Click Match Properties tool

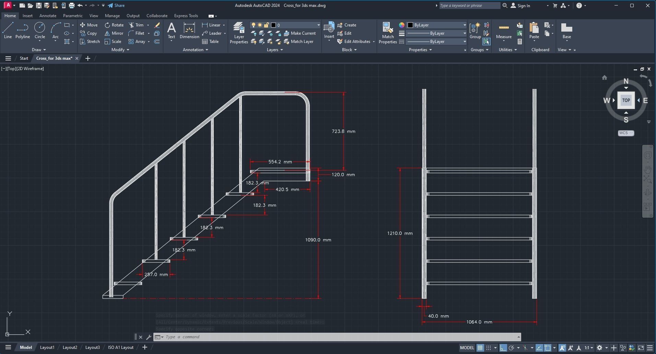click(x=388, y=33)
